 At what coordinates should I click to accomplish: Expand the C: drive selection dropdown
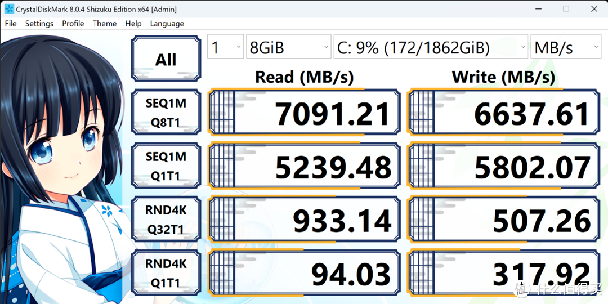coord(431,47)
